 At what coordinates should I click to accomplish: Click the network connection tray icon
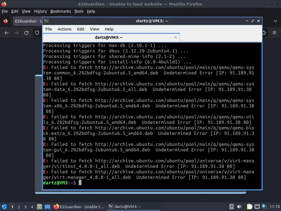[x=257, y=207]
